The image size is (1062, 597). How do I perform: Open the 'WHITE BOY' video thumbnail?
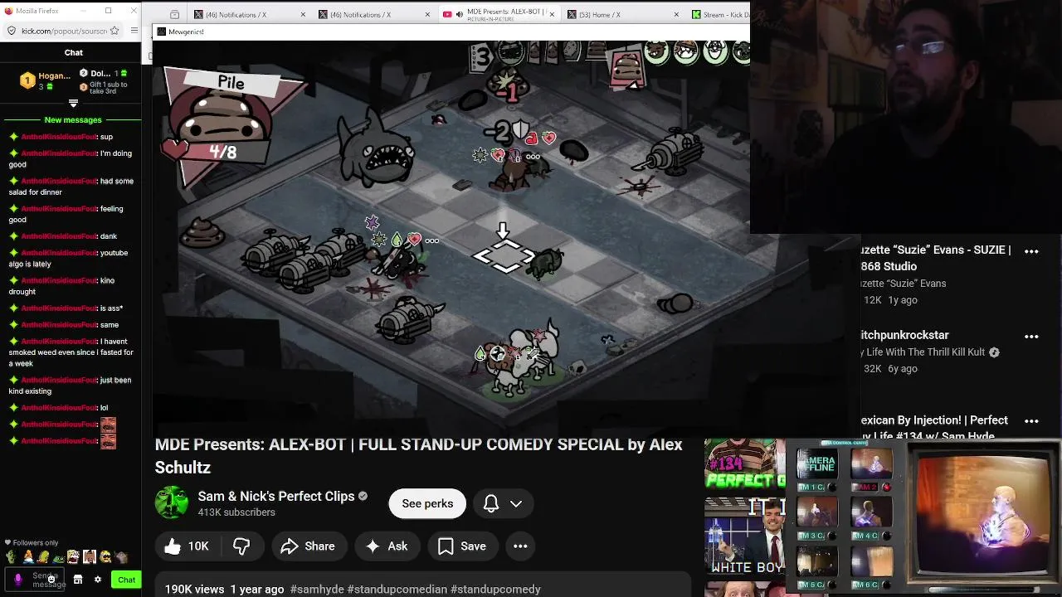(x=743, y=536)
